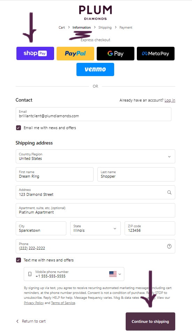Click the Plum Diamonds logo
The height and width of the screenshot is (333, 192).
(x=95, y=13)
